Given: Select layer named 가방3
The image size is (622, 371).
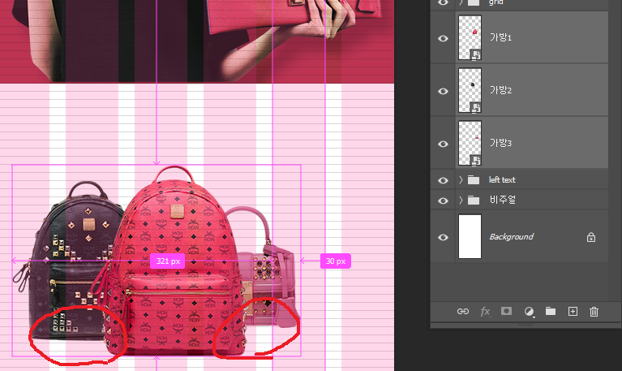Looking at the screenshot, I should click(x=500, y=143).
